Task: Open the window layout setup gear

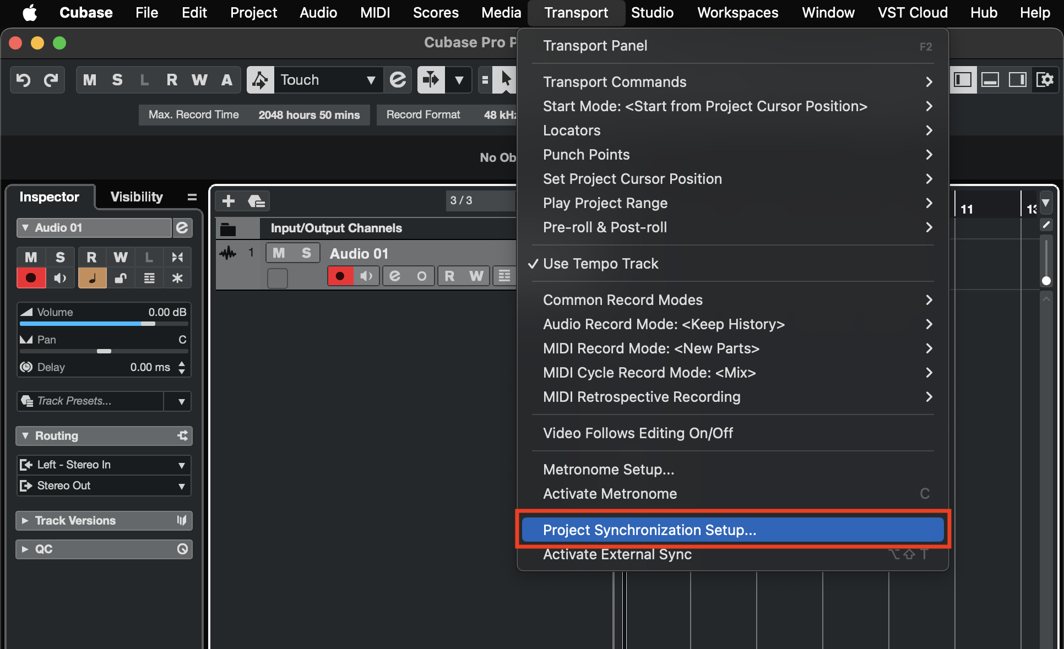Action: (x=1045, y=80)
